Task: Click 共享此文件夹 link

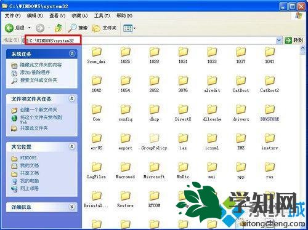Action: pos(34,129)
